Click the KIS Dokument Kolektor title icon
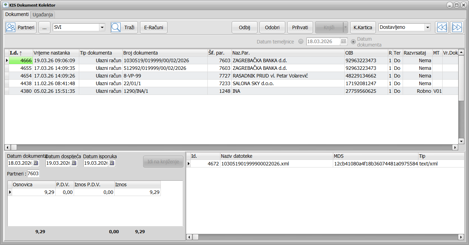The width and height of the screenshot is (469, 245). tap(6, 5)
